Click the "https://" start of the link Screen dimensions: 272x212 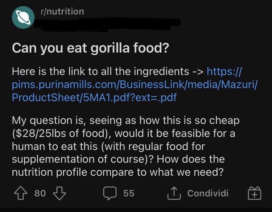(x=224, y=71)
